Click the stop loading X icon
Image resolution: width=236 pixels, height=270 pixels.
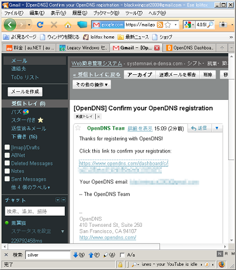coord(54,25)
